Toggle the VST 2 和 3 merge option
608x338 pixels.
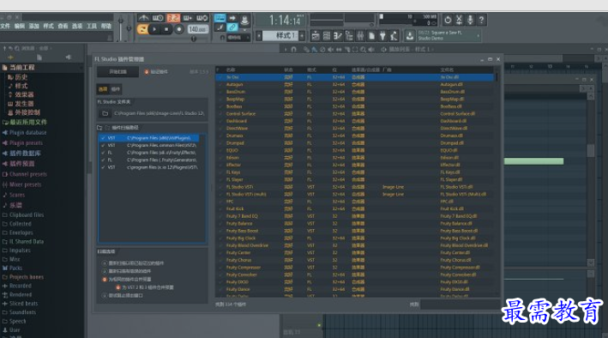(x=117, y=287)
